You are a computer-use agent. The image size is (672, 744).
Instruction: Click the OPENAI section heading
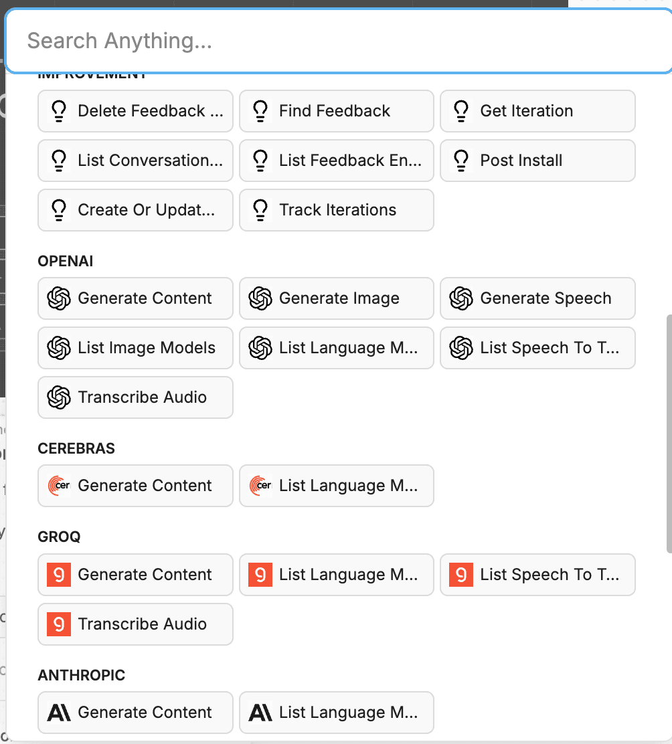[66, 262]
